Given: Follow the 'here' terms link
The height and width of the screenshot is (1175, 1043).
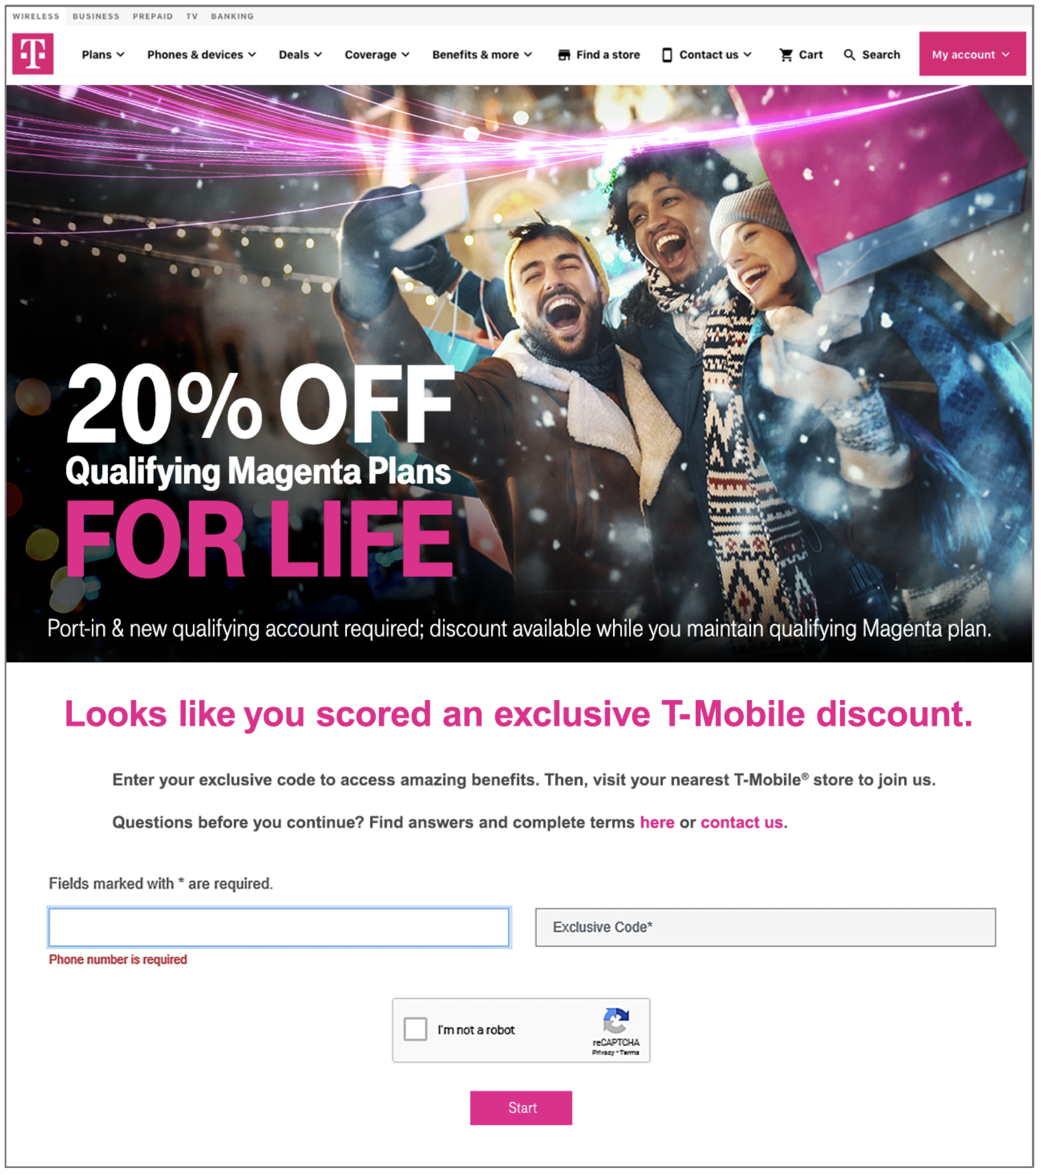Looking at the screenshot, I should click(x=657, y=822).
